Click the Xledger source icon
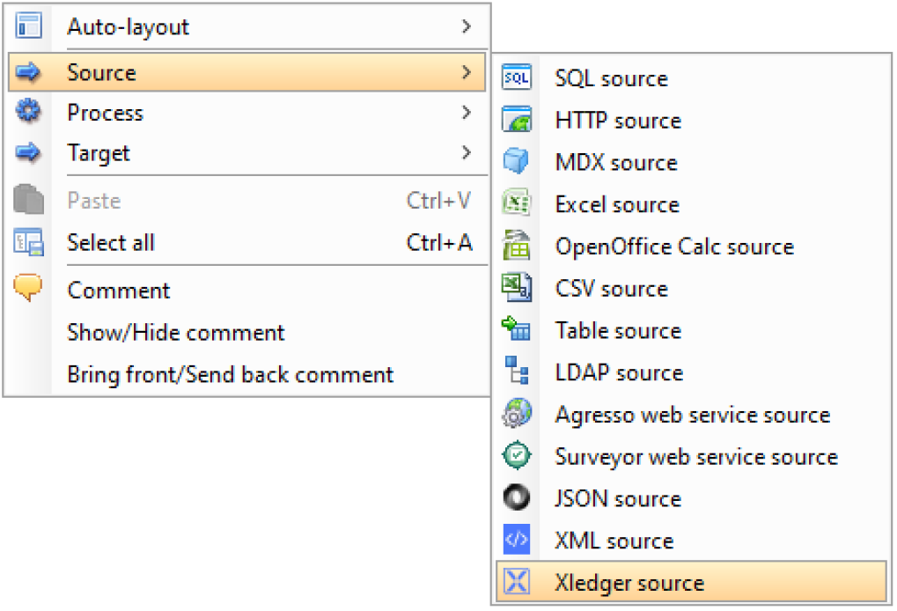This screenshot has height=611, width=897. [516, 583]
